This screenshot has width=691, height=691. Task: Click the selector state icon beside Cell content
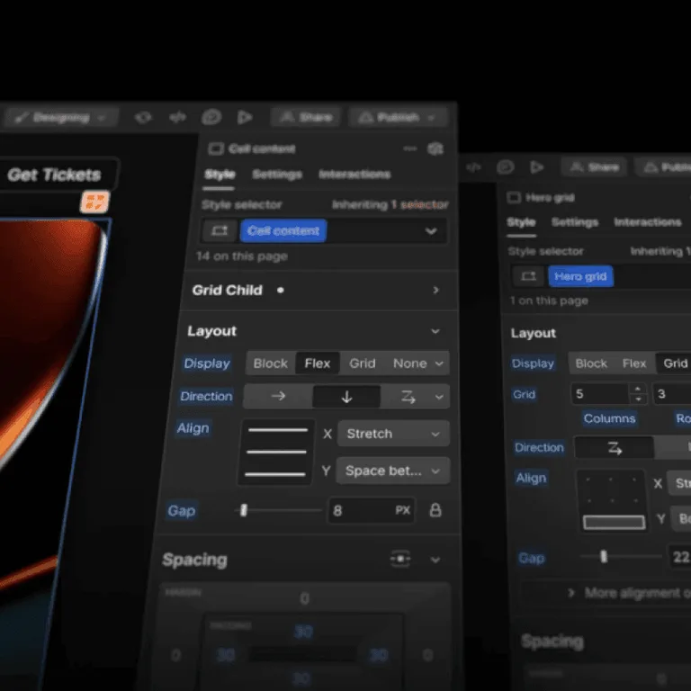point(220,230)
